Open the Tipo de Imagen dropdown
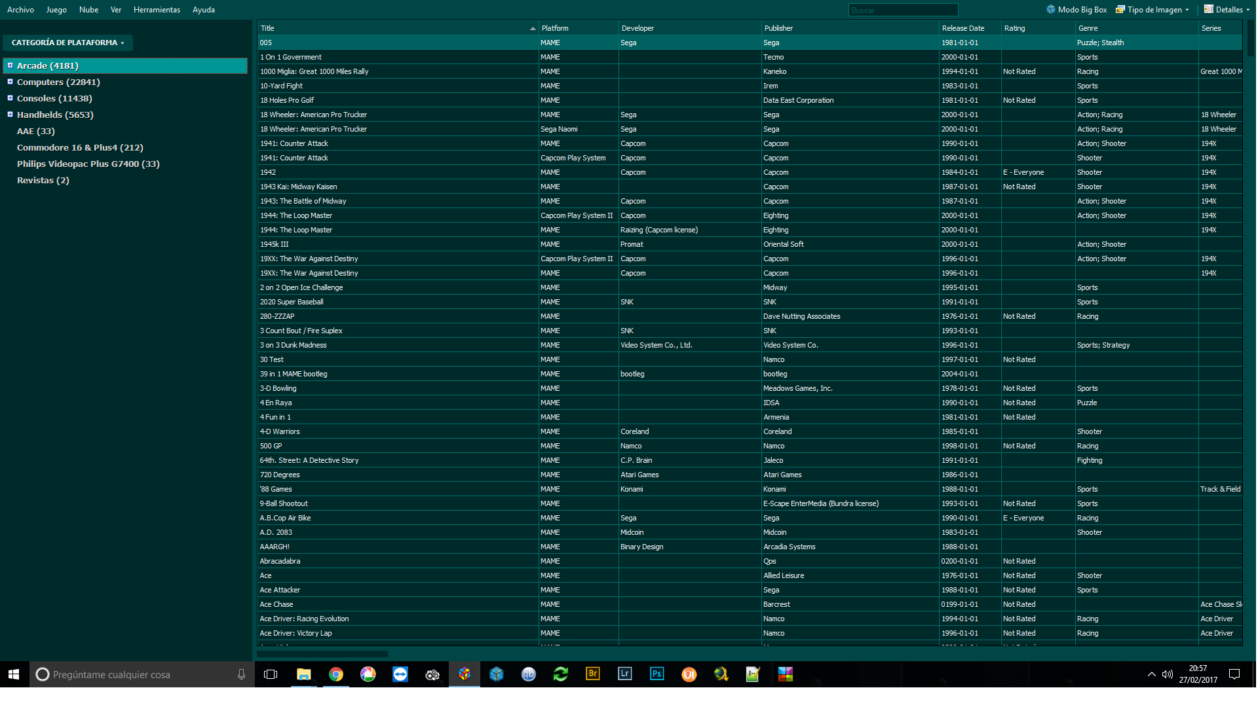The image size is (1258, 707). [1153, 10]
